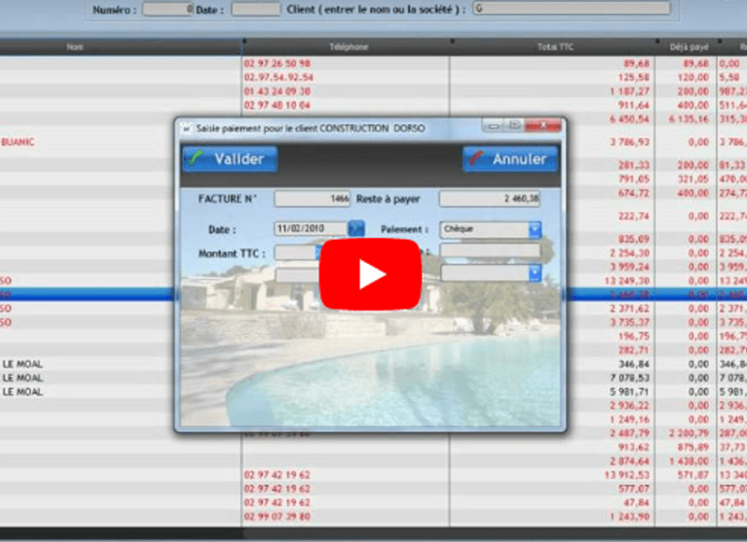
Task: Click the Date filter field at top
Action: [x=255, y=8]
